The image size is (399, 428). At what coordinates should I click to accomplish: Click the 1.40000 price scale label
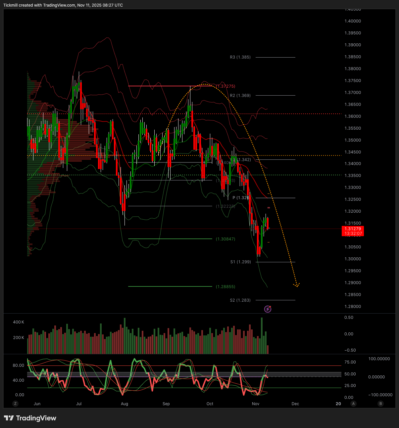353,21
